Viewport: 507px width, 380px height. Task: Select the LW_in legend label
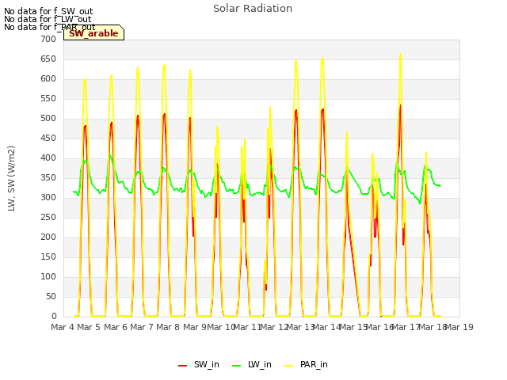[x=260, y=364]
